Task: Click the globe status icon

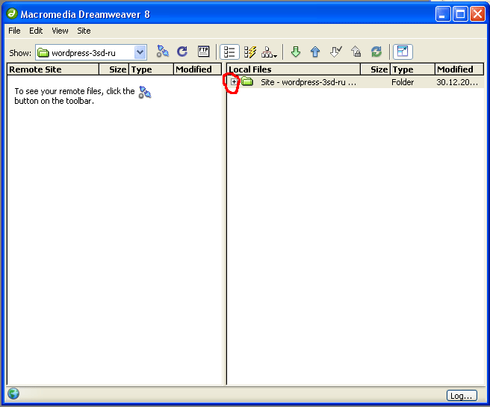Action: tap(13, 394)
